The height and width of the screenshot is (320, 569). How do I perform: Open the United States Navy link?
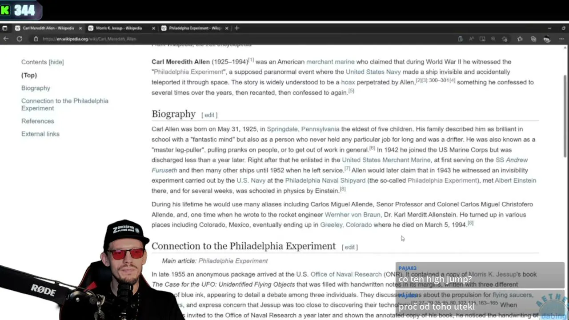373,72
